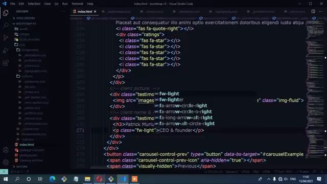Open the Edit menu
The width and height of the screenshot is (327, 184).
pos(21,4)
